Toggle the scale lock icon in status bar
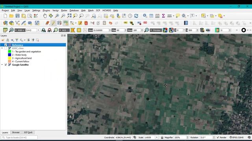 [162, 137]
